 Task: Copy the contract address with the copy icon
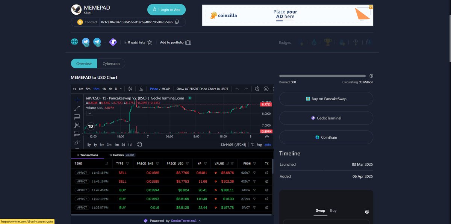pos(177,22)
